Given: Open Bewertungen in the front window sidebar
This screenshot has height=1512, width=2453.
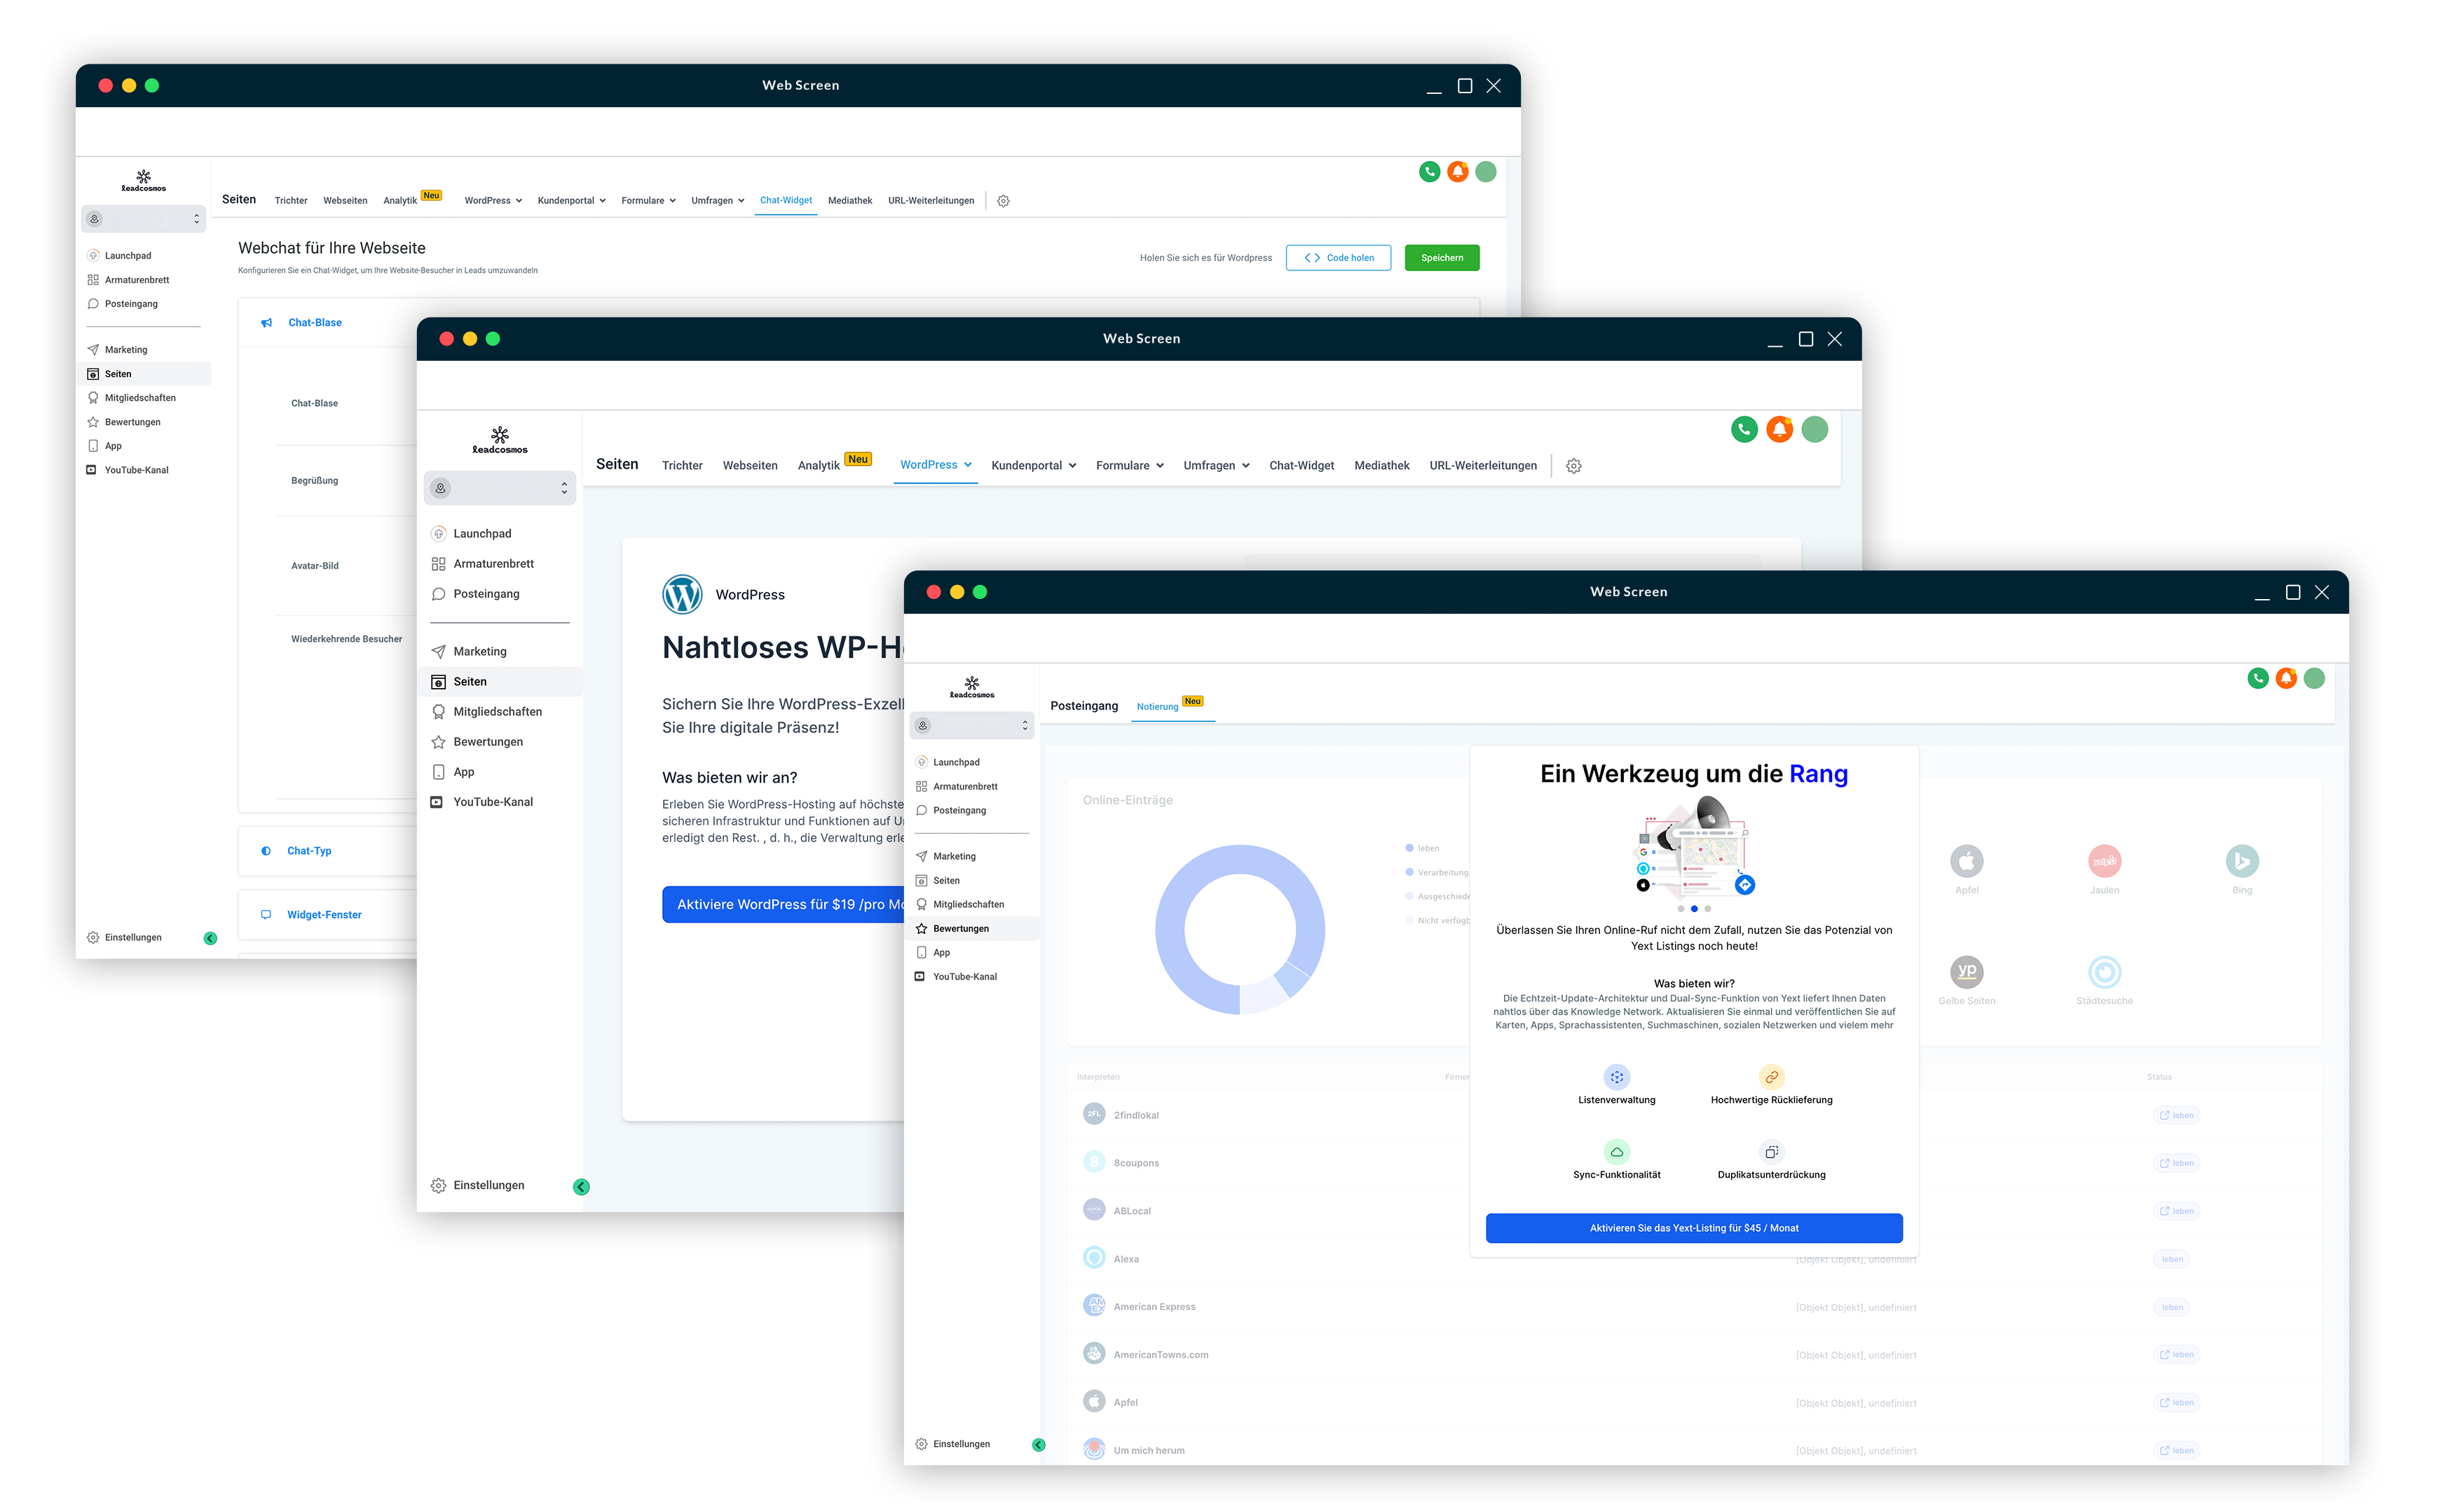Looking at the screenshot, I should 961,929.
